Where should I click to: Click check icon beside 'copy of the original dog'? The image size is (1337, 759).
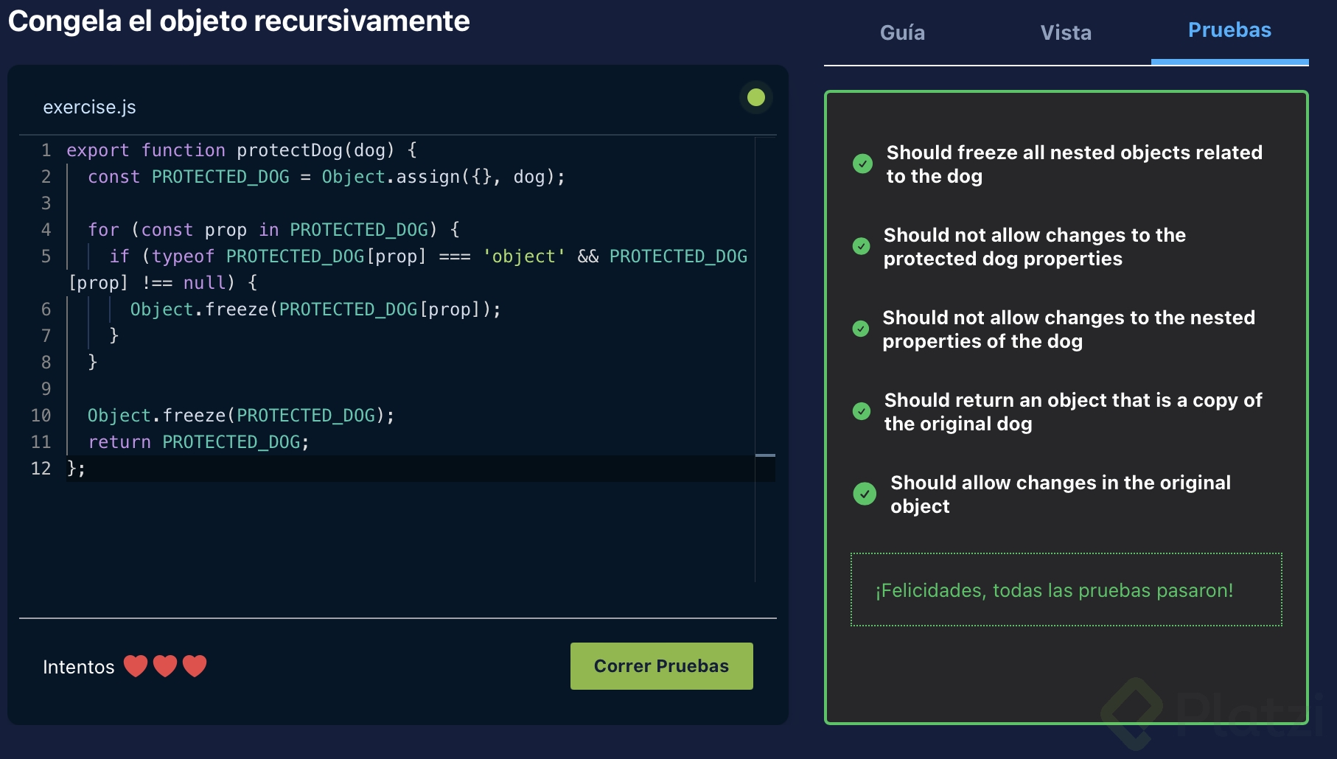tap(861, 411)
